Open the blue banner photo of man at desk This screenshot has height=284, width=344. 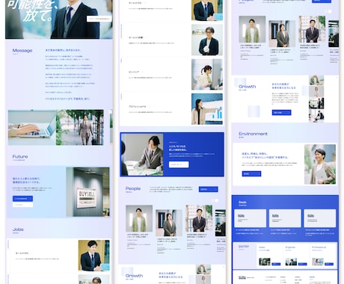coord(142,155)
